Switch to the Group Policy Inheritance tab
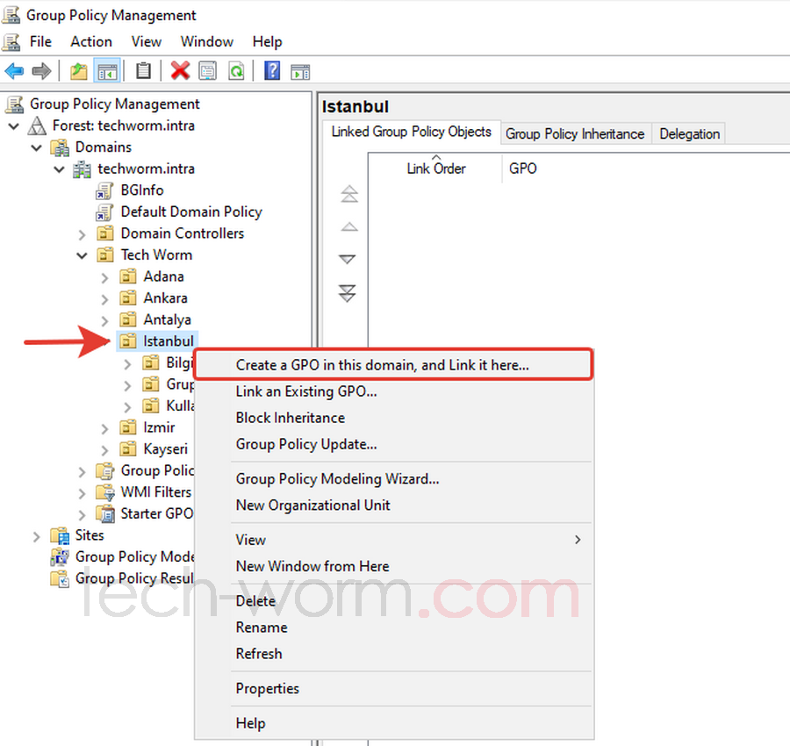Viewport: 790px width, 746px height. pyautogui.click(x=575, y=133)
